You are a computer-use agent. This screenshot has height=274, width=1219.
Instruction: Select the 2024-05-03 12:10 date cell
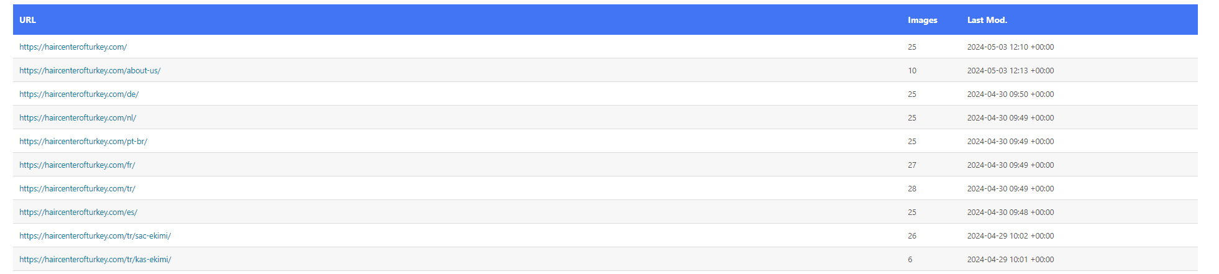[x=1010, y=47]
